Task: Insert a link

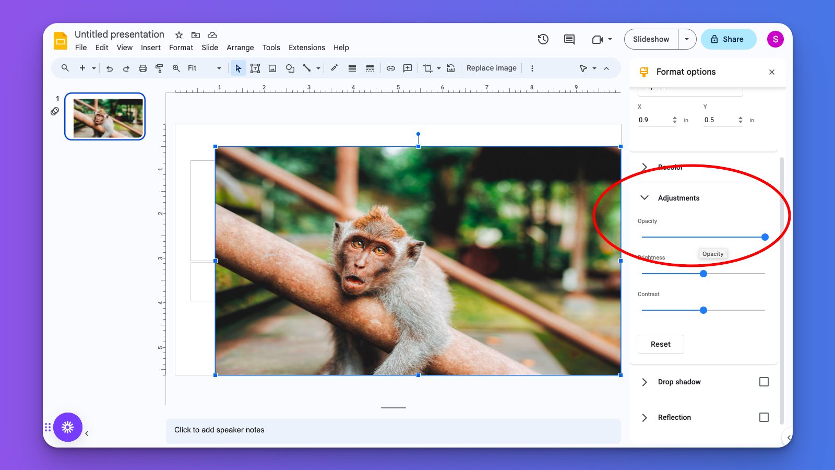Action: point(390,68)
